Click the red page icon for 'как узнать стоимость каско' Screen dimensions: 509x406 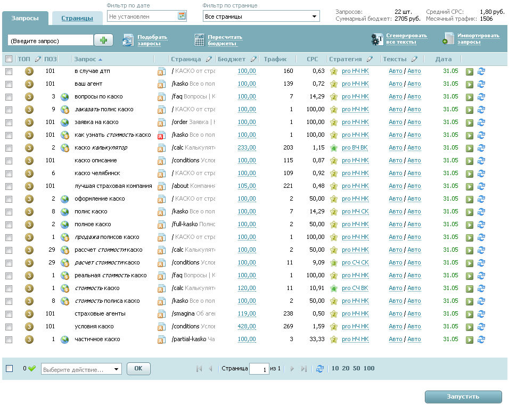(x=161, y=135)
